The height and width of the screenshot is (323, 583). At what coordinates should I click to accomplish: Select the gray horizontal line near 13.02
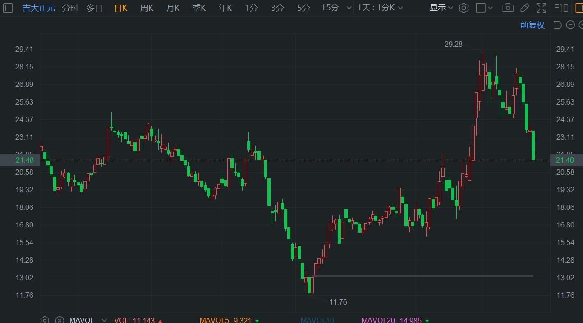424,276
